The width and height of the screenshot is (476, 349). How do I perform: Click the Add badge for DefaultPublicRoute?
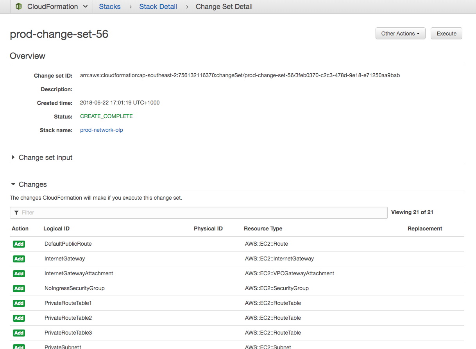[19, 244]
